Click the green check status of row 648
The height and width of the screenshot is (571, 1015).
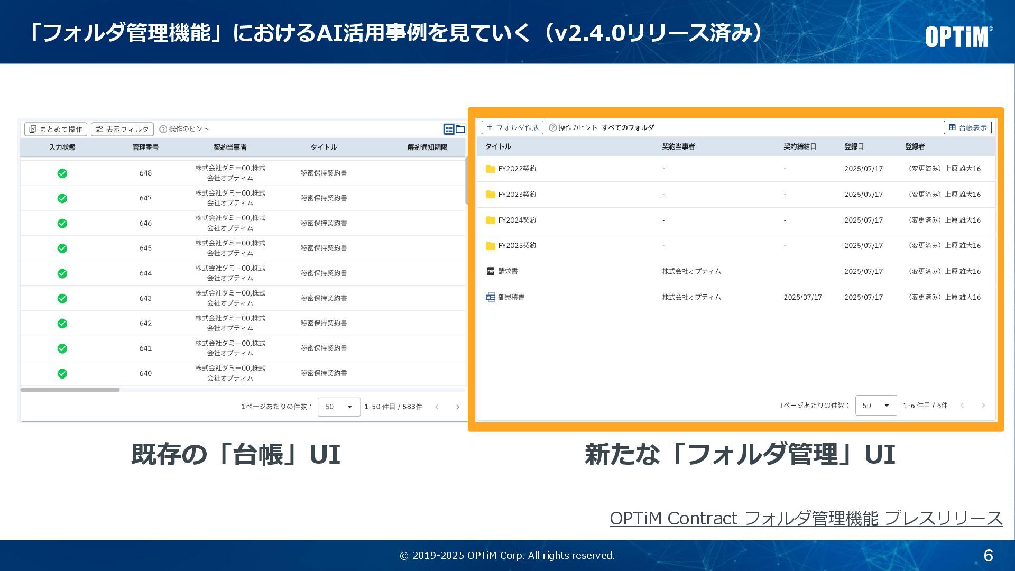[x=62, y=173]
